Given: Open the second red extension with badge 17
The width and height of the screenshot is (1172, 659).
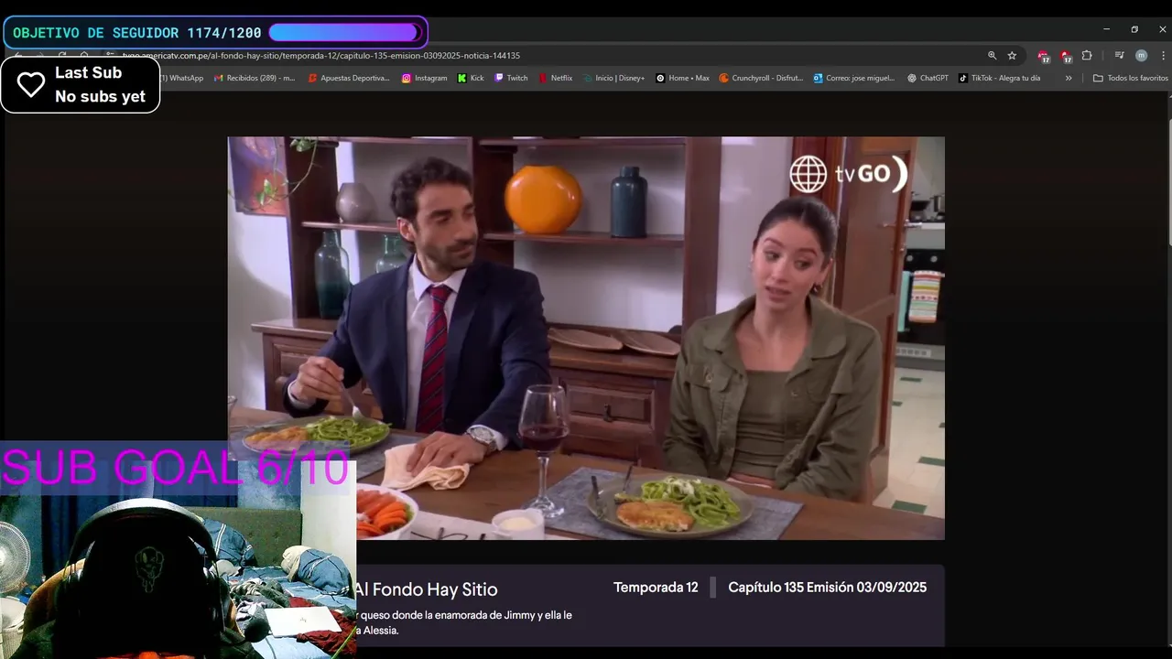Looking at the screenshot, I should pyautogui.click(x=1066, y=56).
